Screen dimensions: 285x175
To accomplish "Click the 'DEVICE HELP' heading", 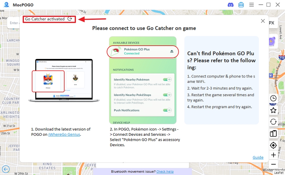I will (121, 123).
